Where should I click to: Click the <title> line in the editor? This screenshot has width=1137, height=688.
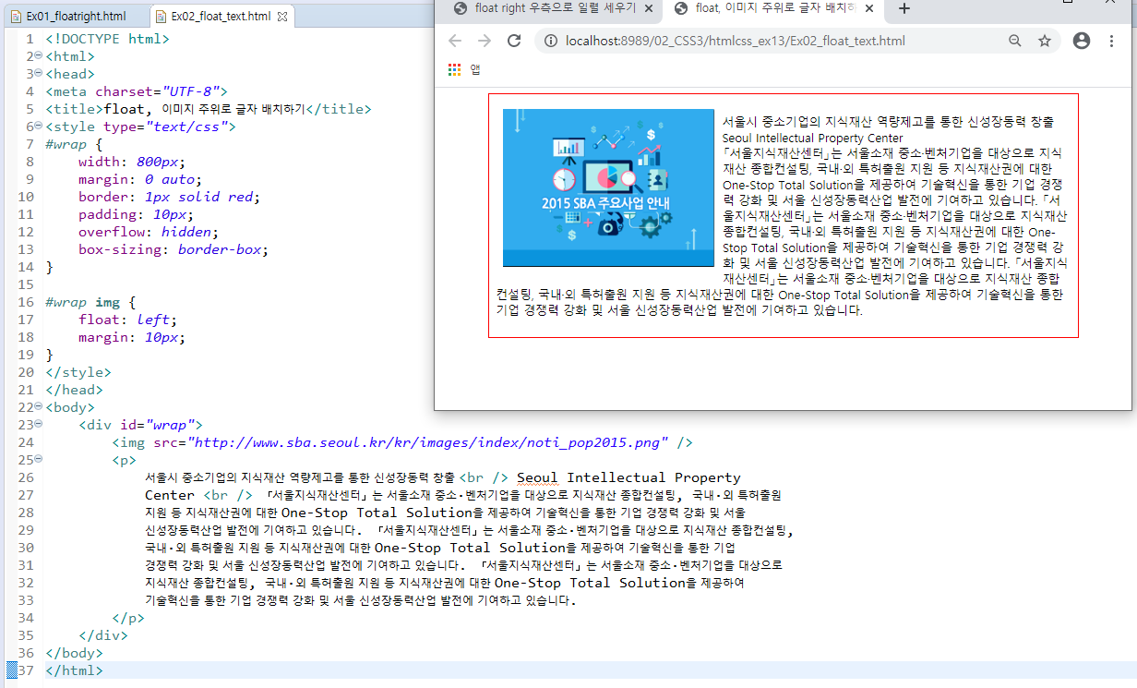[208, 109]
